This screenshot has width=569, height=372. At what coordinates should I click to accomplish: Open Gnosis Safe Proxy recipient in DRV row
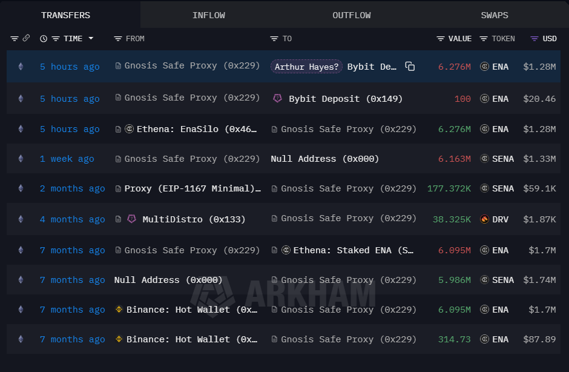pos(349,218)
